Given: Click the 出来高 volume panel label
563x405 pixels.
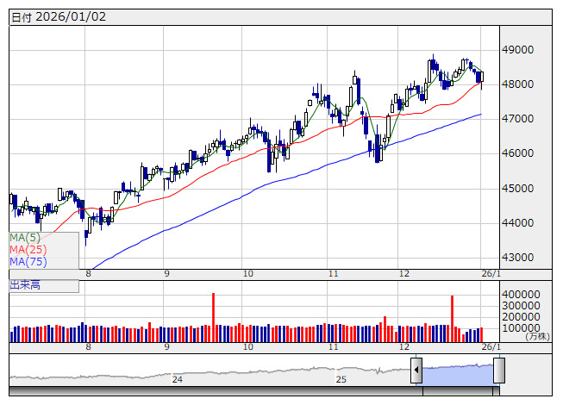Looking at the screenshot, I should click(x=25, y=285).
